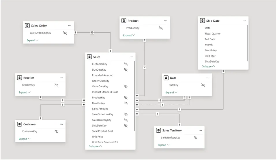277x160 pixels.
Task: Toggle visibility of ProductKey in Sales table
Action: [x=126, y=97]
